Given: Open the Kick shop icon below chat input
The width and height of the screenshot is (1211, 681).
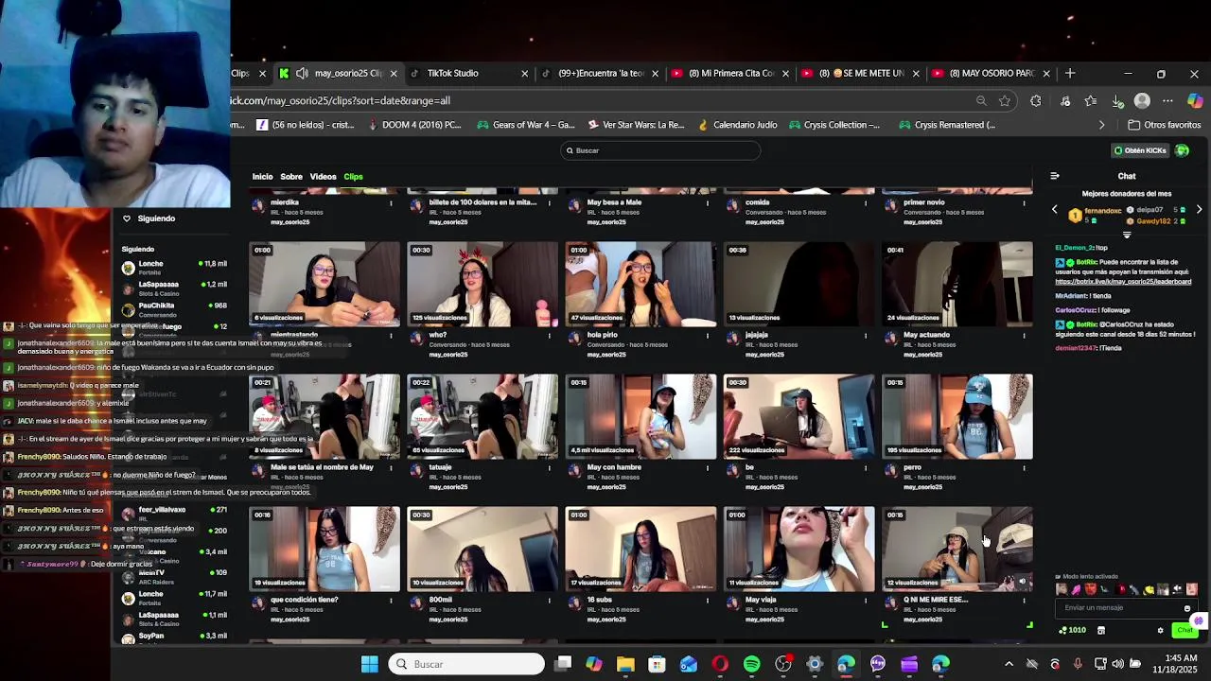Looking at the screenshot, I should (1100, 630).
